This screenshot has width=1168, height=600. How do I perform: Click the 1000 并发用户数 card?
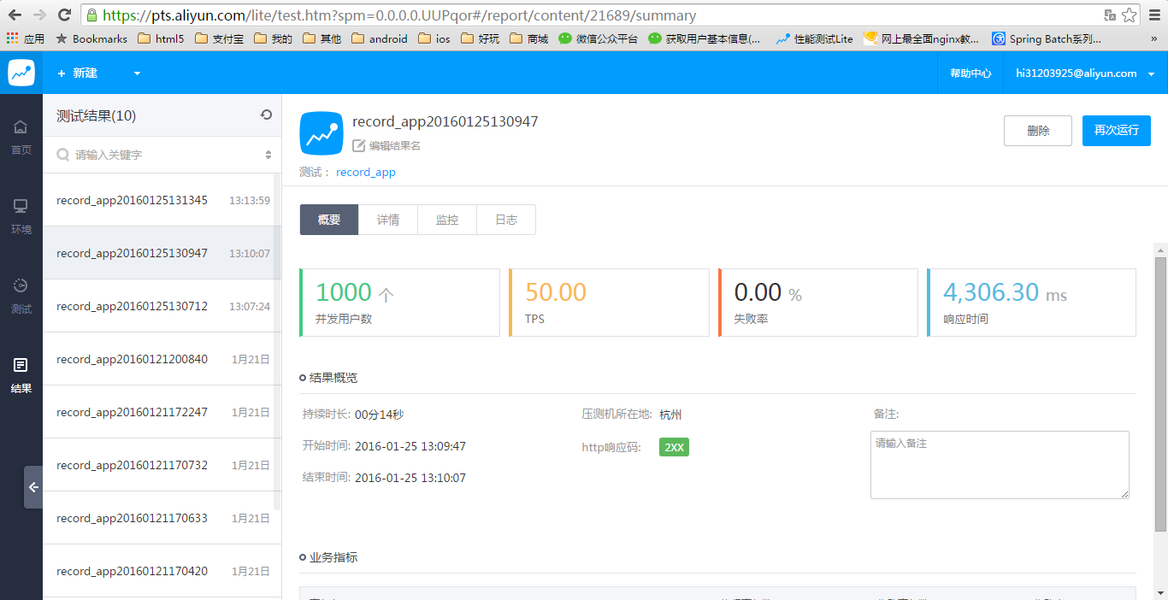point(400,303)
